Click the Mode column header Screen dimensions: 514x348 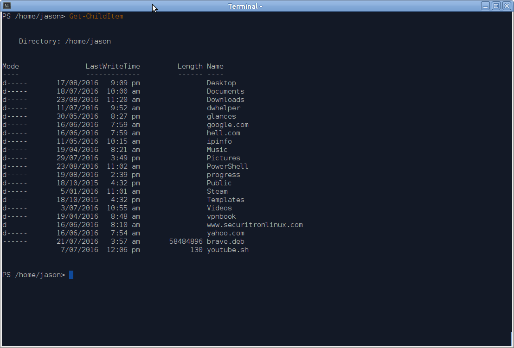10,66
